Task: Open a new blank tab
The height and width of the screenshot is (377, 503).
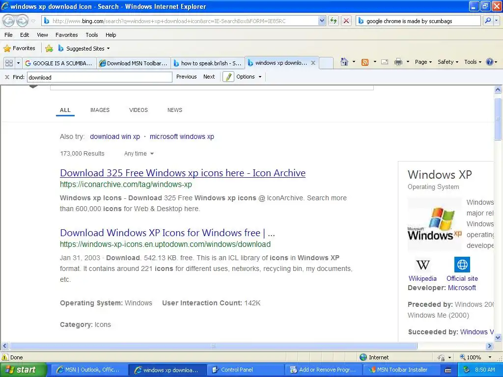Action: (326, 63)
